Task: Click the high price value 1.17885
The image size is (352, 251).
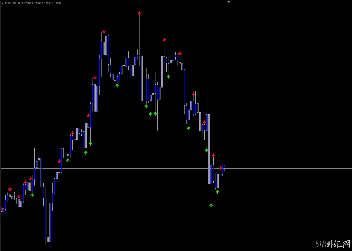Action: pos(37,3)
